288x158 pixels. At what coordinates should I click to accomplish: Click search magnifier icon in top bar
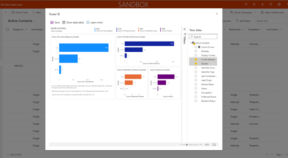pos(246,5)
